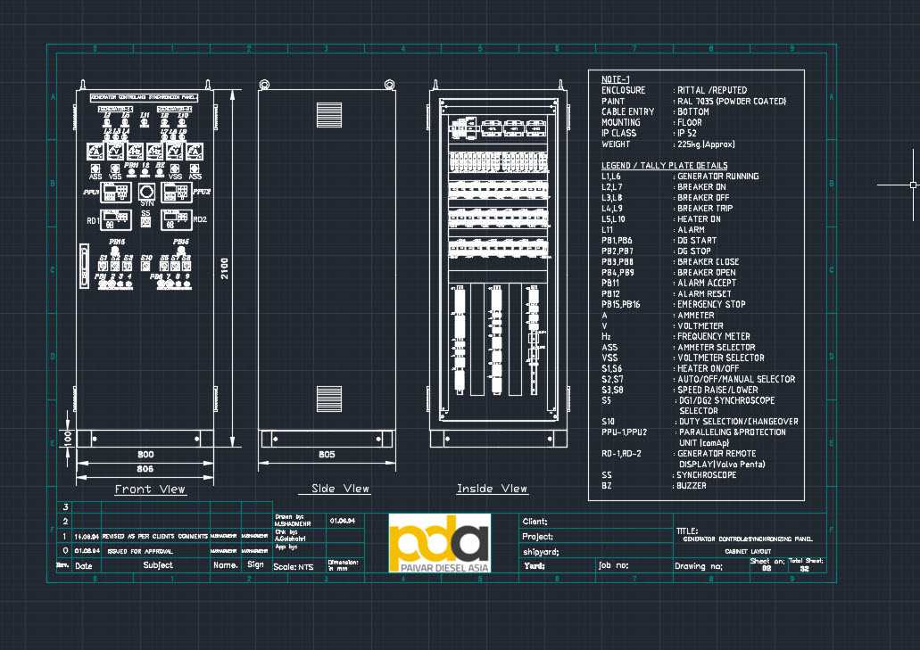Click the "VOLTMETER SELECTOR" legend entry
920x650 pixels.
(721, 358)
